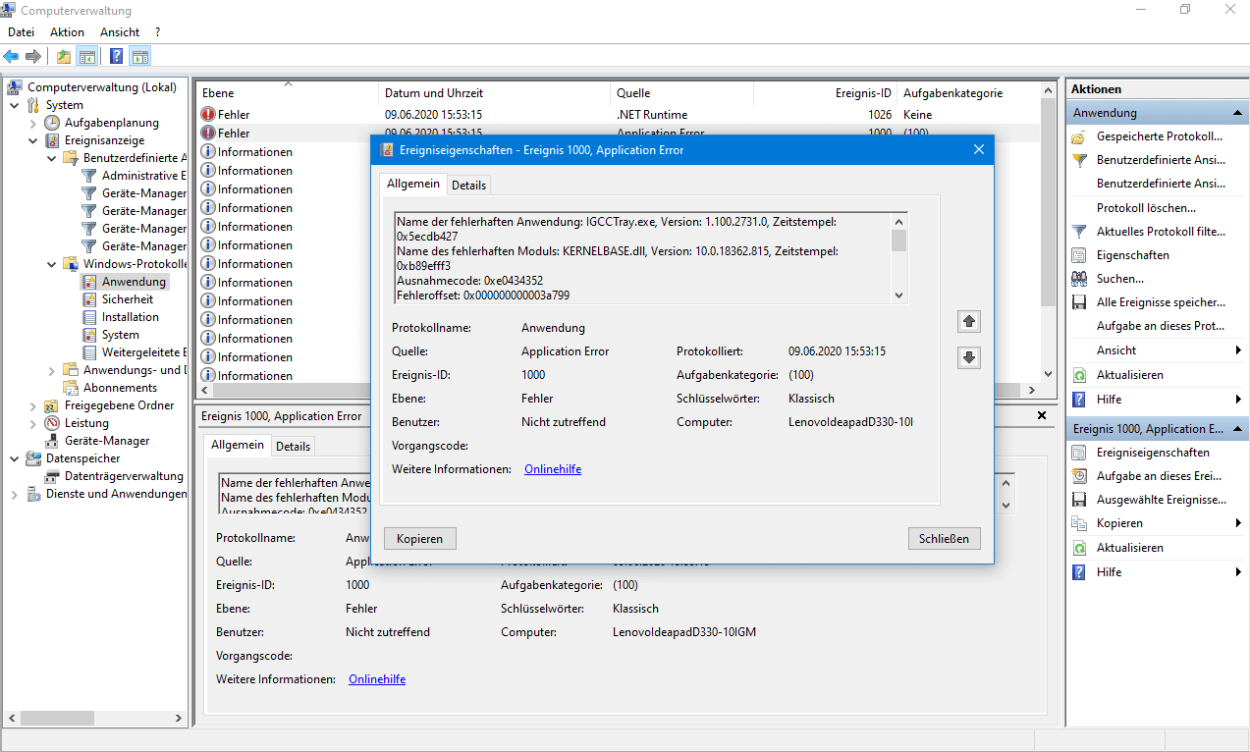Expand the Leistung tree node
The height and width of the screenshot is (752, 1250).
pos(33,423)
